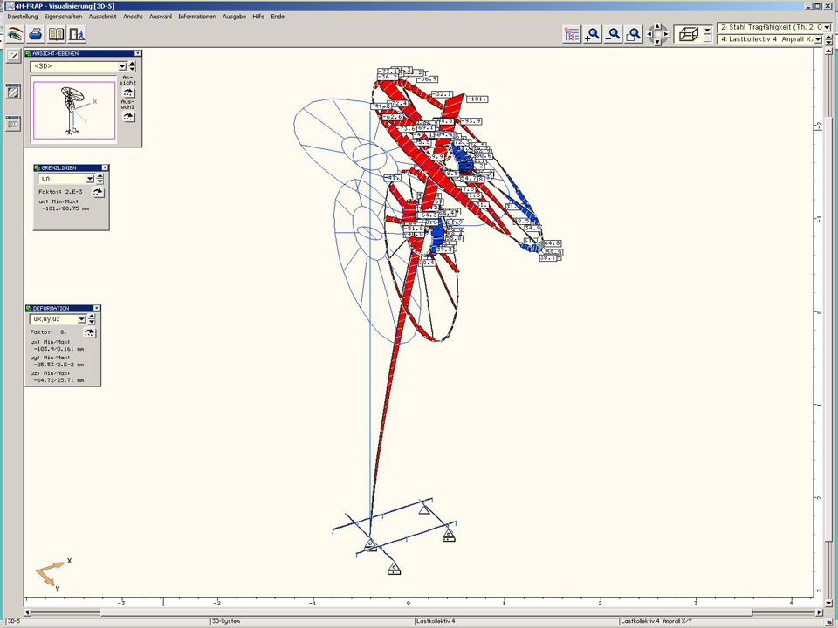Image resolution: width=838 pixels, height=628 pixels.
Task: Click the zoom out magnifier
Action: (614, 34)
